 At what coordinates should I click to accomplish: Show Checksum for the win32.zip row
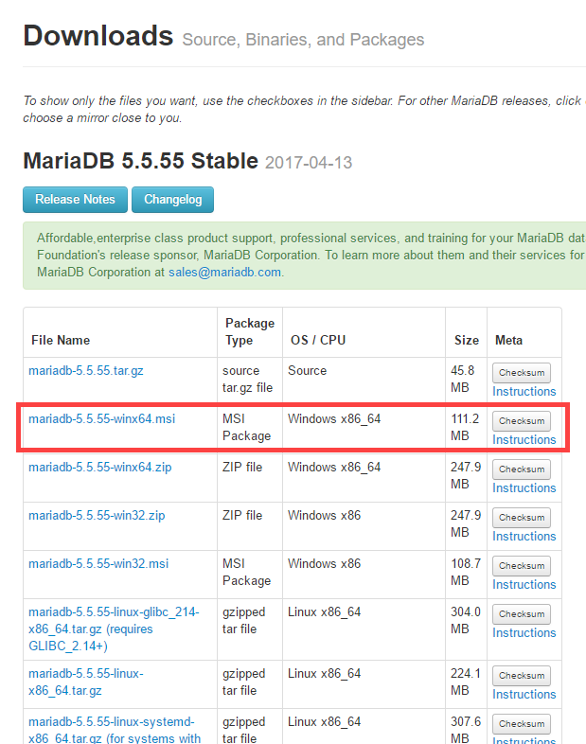pyautogui.click(x=522, y=518)
